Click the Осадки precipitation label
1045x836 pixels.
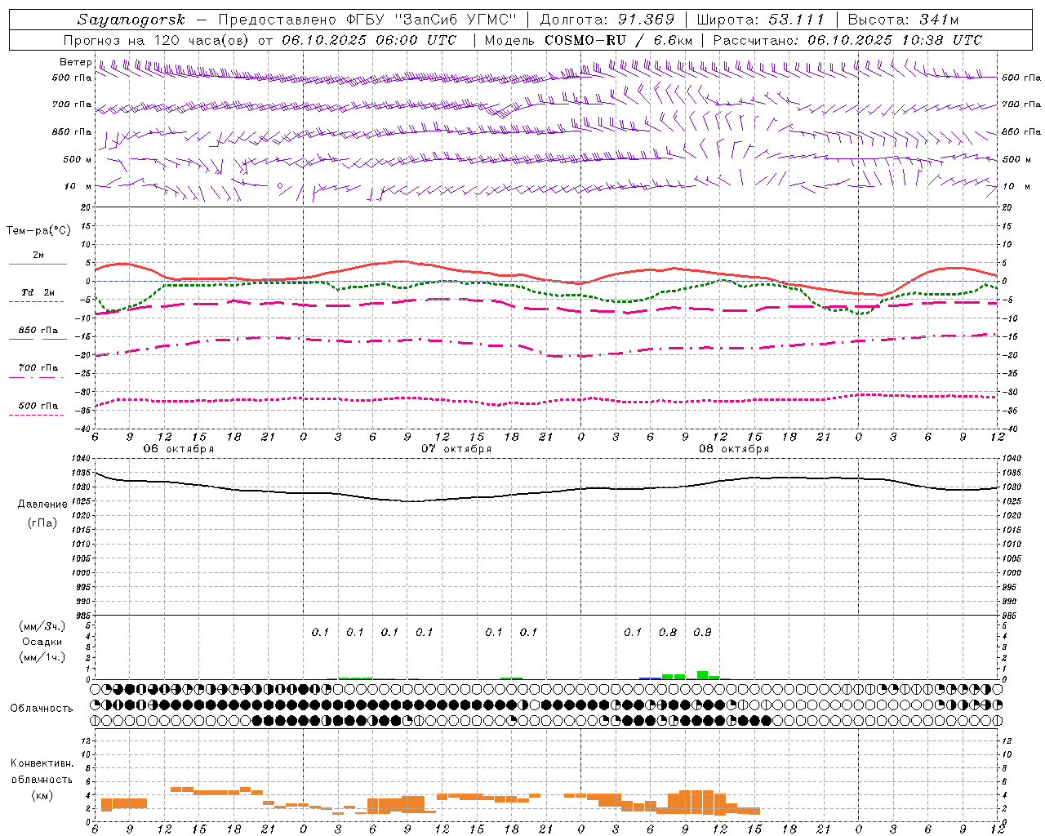pyautogui.click(x=42, y=642)
